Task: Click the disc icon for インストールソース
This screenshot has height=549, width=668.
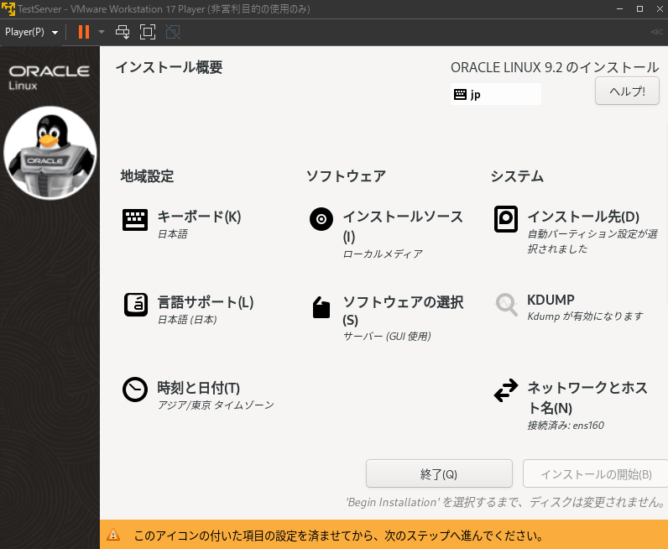Action: [321, 219]
